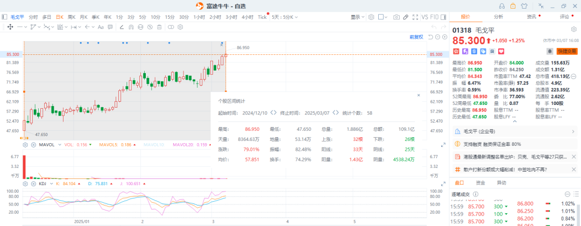Reset chart zoom with the revert icon
Image resolution: width=581 pixels, height=226 pixels.
430,37
